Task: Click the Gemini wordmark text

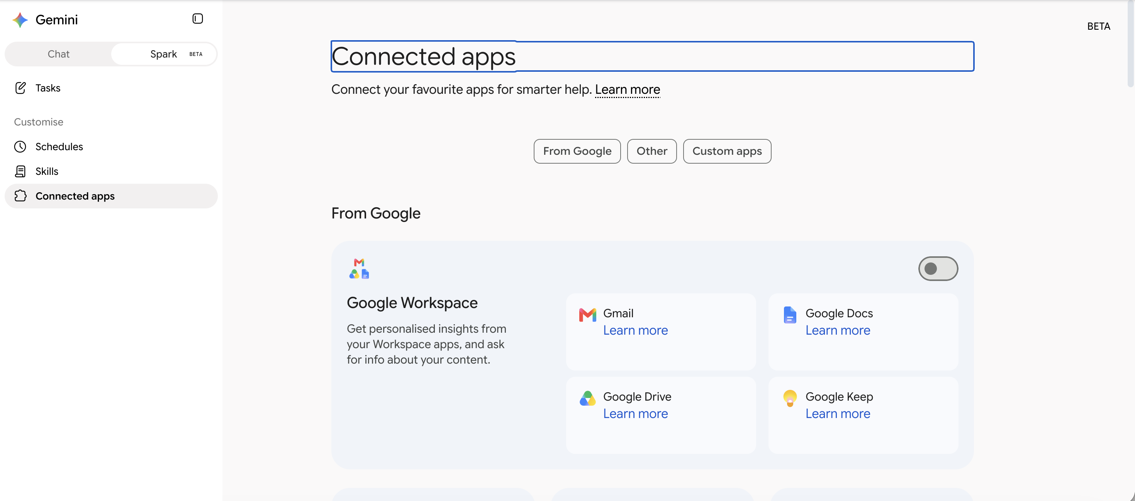Action: click(x=56, y=20)
